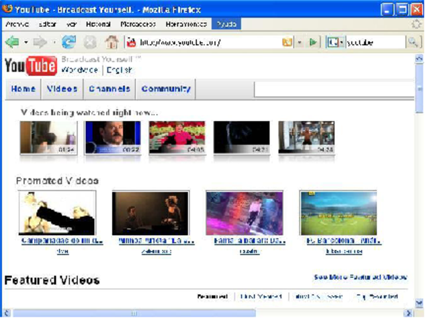Click uploader link under FC Barcelona video
Viewport: 430px width, 319px height.
pos(344,251)
